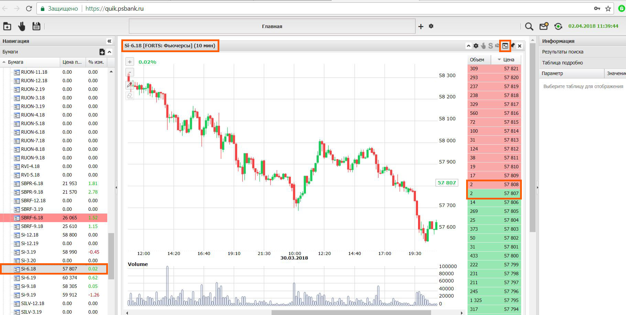Zoom in chart with plus button
The width and height of the screenshot is (626, 315).
pyautogui.click(x=130, y=62)
